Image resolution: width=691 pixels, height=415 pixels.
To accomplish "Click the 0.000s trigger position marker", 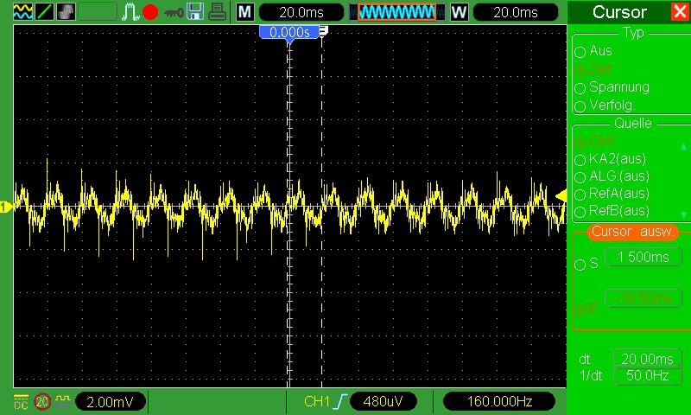I will (x=289, y=31).
